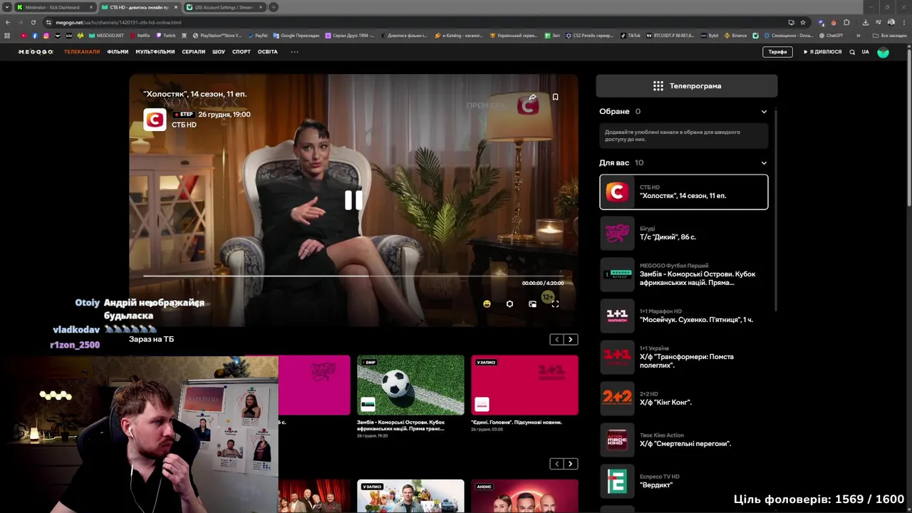Open the ChatGPT bookmark
This screenshot has width=912, height=513.
831,36
